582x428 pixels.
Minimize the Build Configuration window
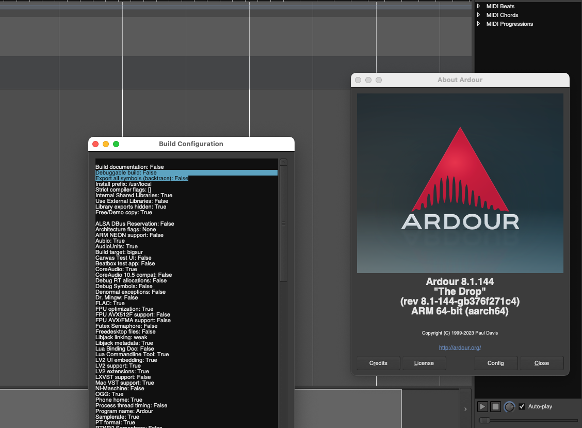[x=106, y=144]
